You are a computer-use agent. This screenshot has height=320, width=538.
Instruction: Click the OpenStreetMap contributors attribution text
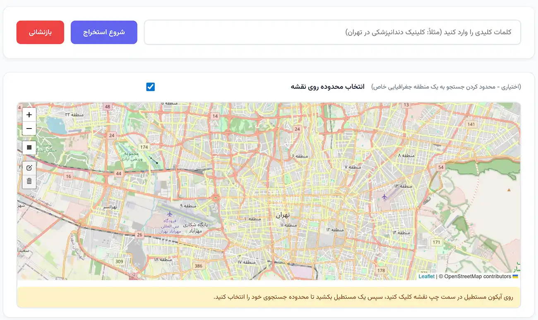pos(477,276)
